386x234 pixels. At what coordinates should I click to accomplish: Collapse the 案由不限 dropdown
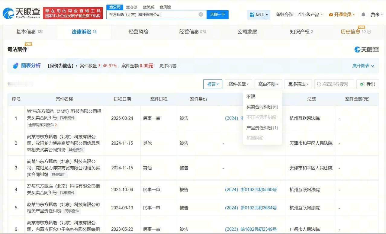click(268, 84)
